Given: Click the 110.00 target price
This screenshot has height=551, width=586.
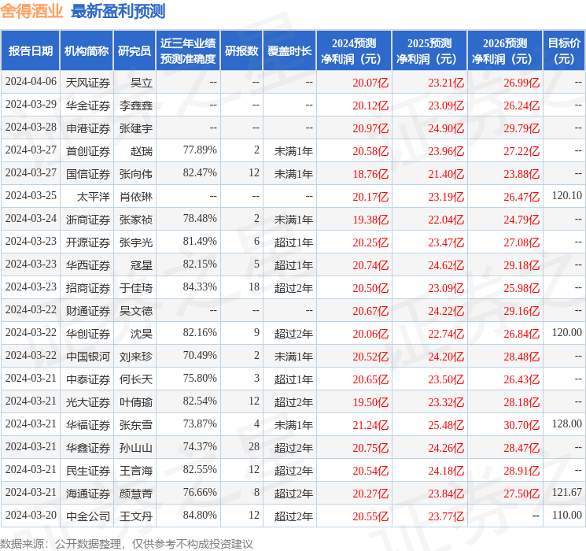Looking at the screenshot, I should pos(567,515).
